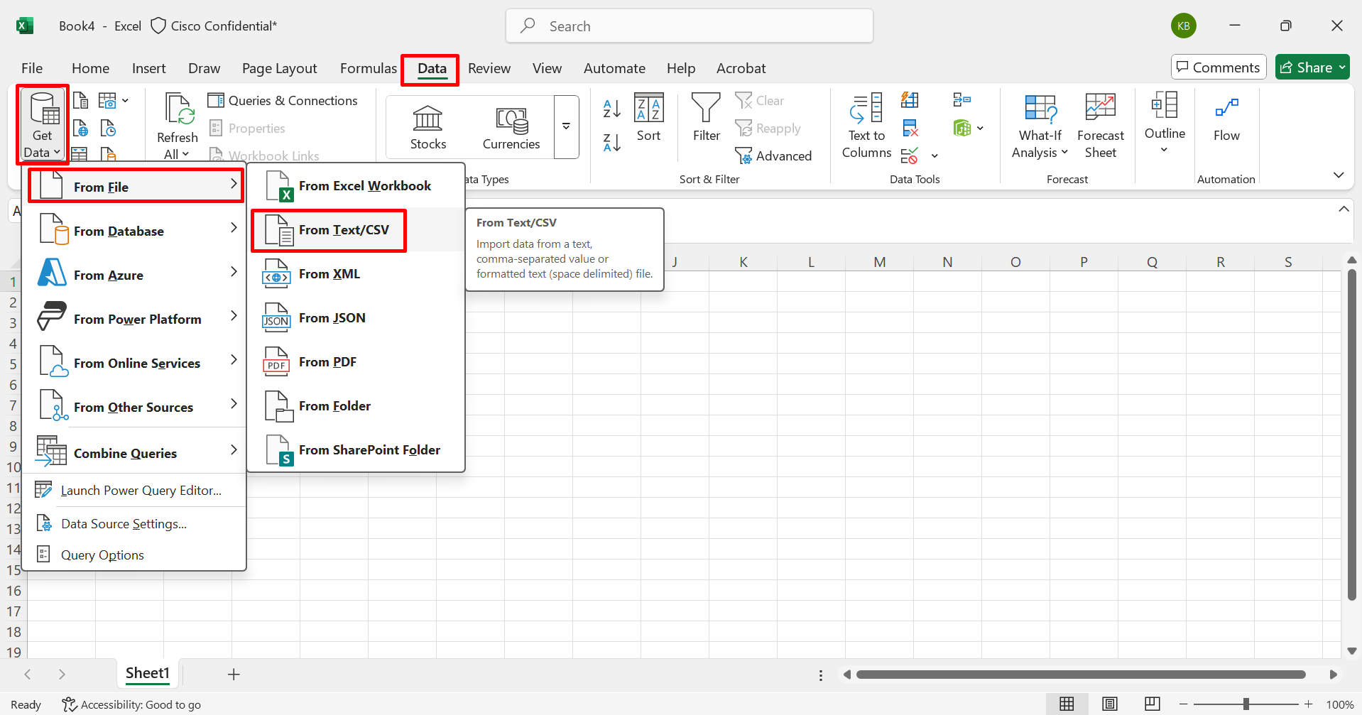Sort descending Z to A
Viewport: 1362px width, 715px height.
click(x=612, y=142)
